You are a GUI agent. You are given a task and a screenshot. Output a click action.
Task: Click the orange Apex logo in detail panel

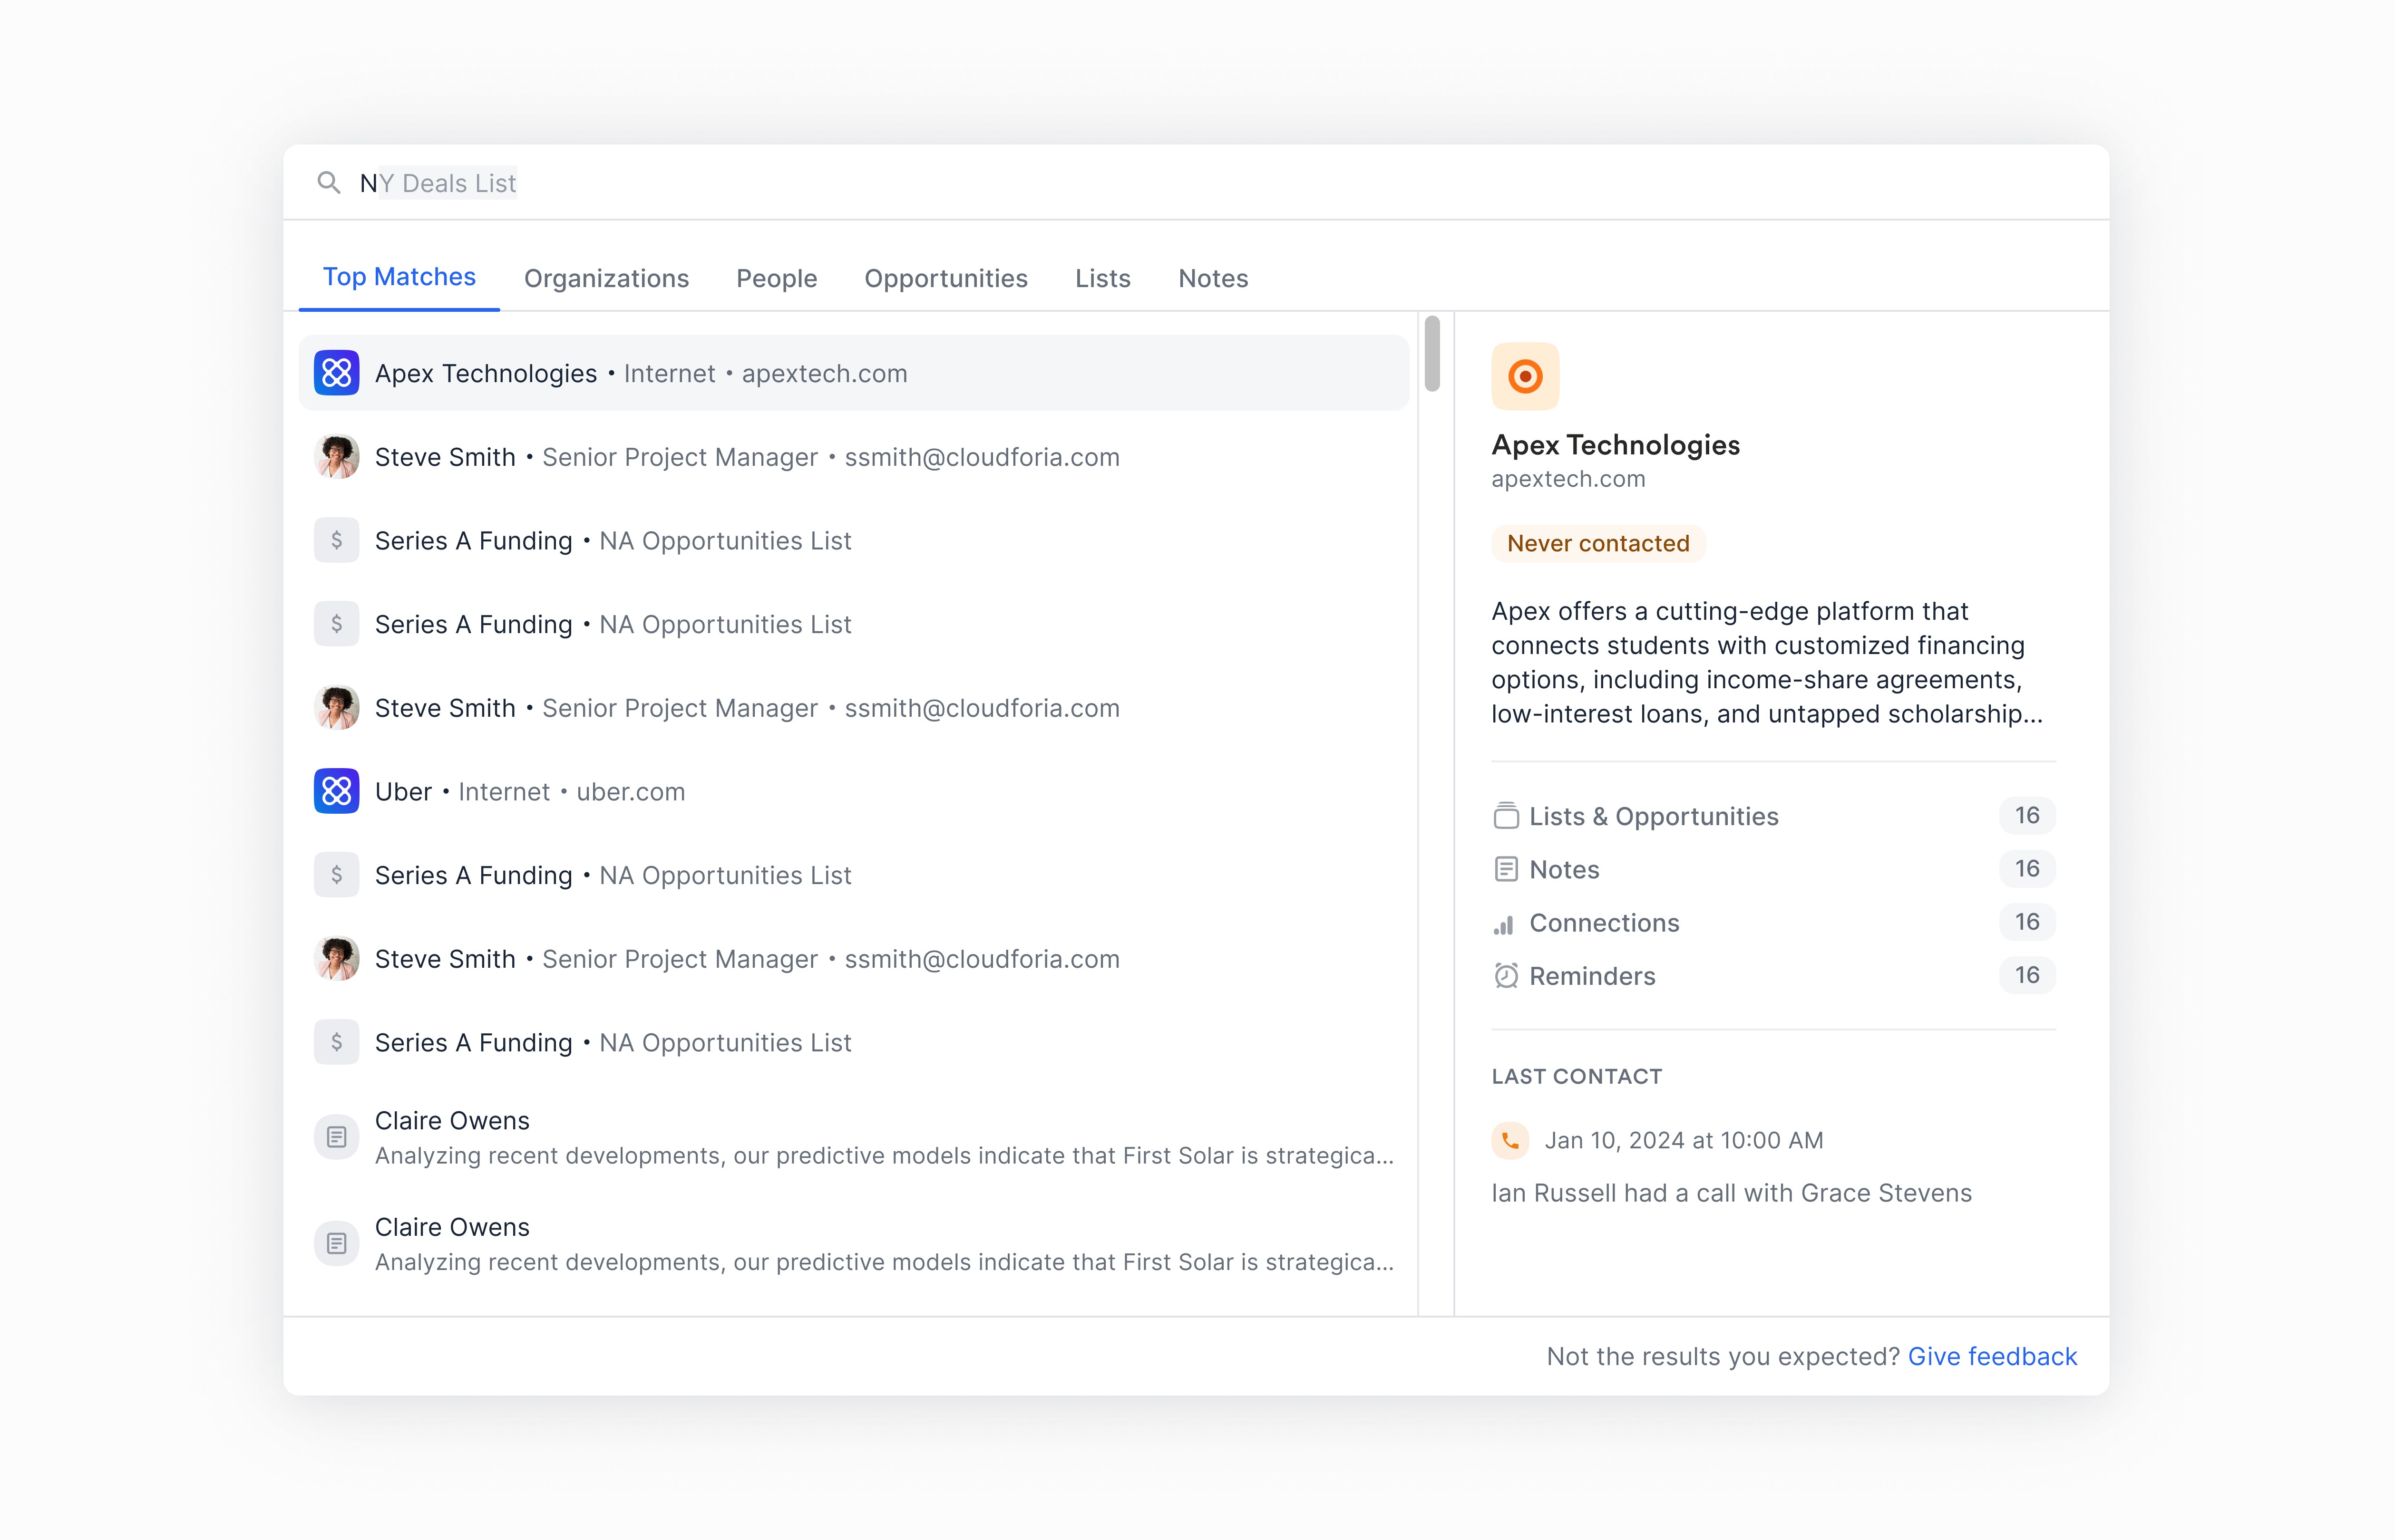point(1524,377)
